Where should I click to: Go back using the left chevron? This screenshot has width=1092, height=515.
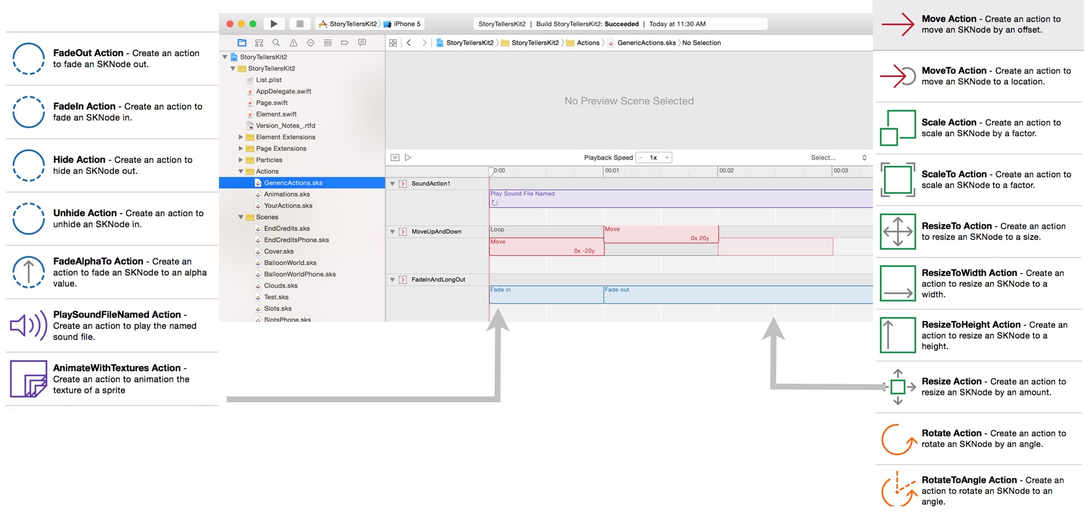tap(409, 43)
